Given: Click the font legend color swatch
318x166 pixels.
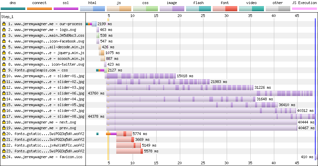Looking at the screenshot, I should pyautogui.click(x=225, y=9).
